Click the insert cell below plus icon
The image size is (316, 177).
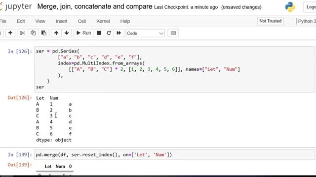coord(10,33)
